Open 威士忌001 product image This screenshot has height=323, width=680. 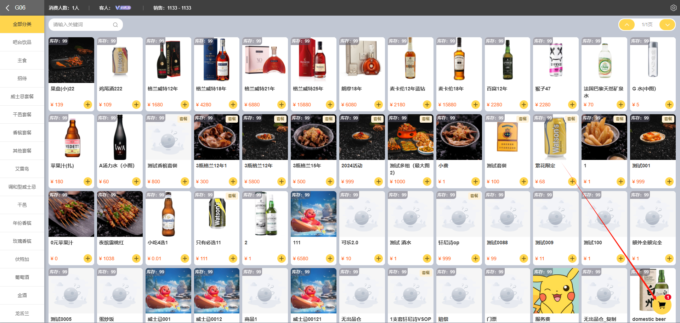tap(168, 291)
